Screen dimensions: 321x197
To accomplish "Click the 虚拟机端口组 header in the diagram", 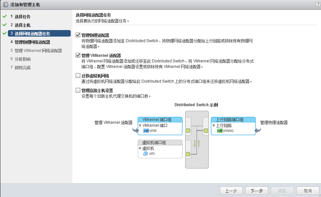I will click(160, 142).
